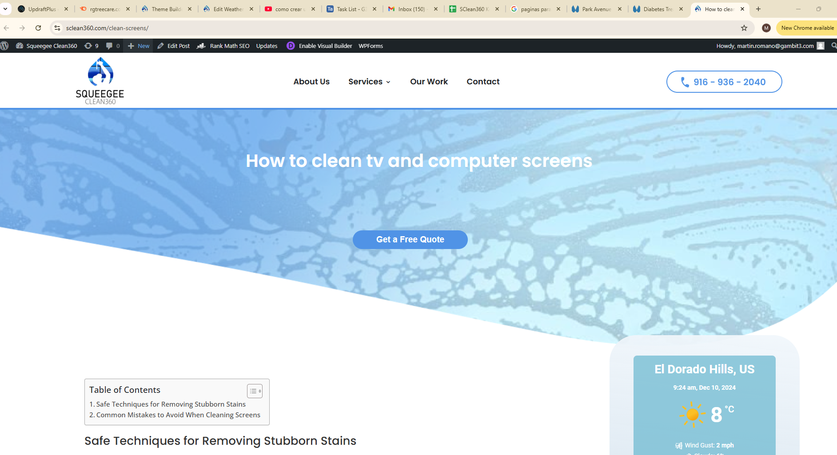Reload the page with the refresh icon
837x455 pixels.
click(38, 28)
